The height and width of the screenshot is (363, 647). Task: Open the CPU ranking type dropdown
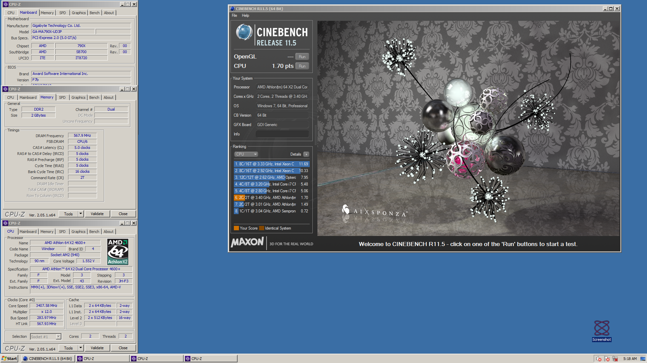pyautogui.click(x=246, y=154)
